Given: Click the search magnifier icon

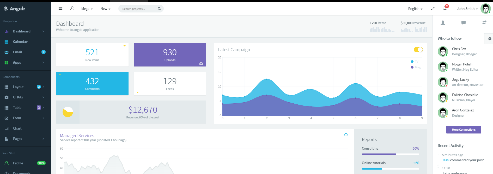Looking at the screenshot, I should pos(159,9).
